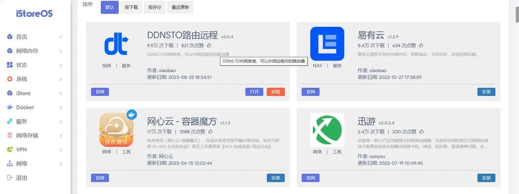Click the iStoreOS logo

tap(34, 14)
